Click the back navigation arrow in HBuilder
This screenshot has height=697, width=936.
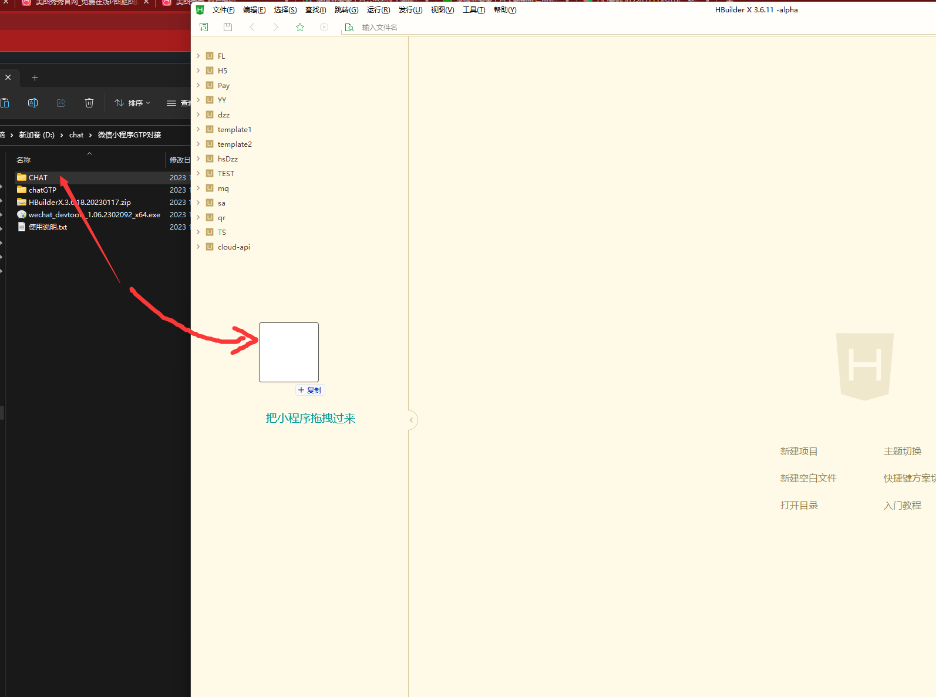pyautogui.click(x=252, y=27)
